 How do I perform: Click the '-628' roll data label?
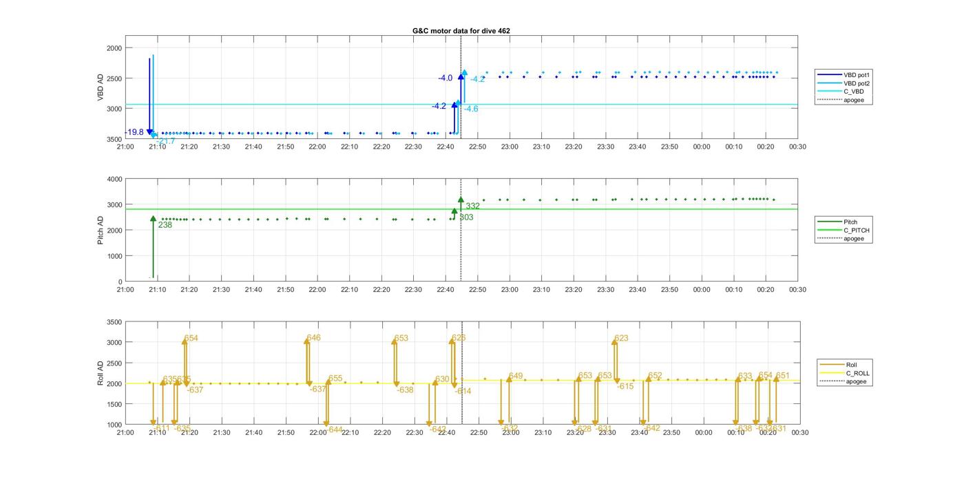pos(583,429)
